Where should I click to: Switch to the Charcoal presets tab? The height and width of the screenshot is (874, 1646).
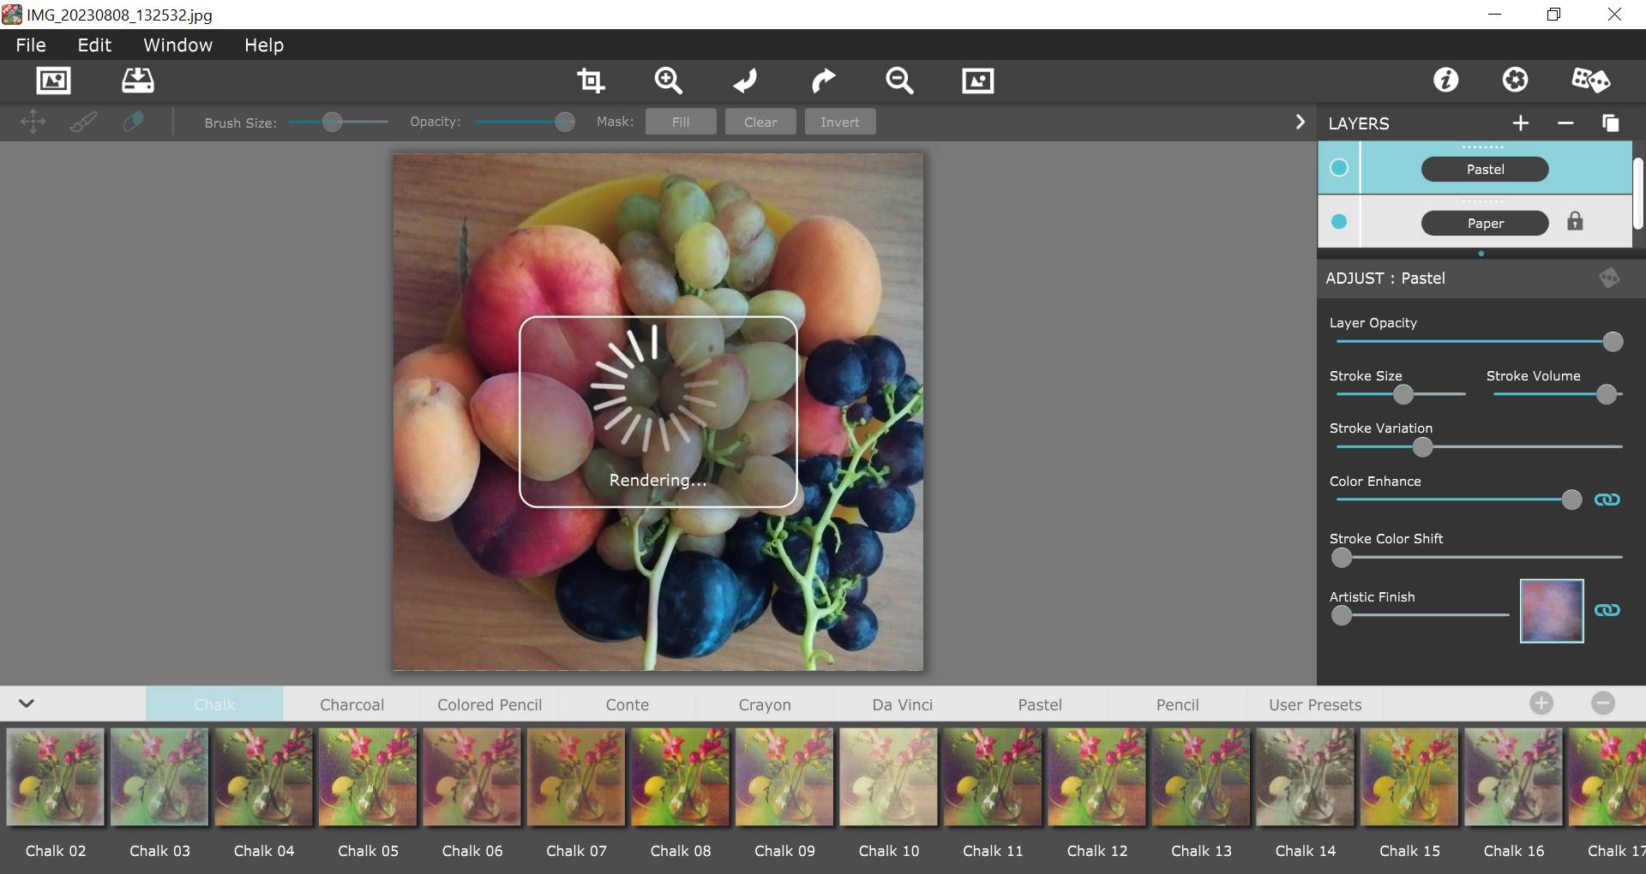(351, 704)
